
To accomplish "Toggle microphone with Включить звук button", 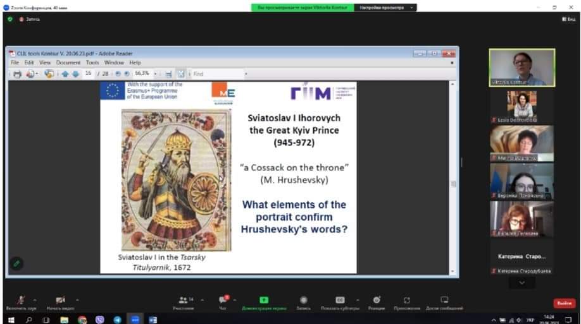I will tap(21, 302).
